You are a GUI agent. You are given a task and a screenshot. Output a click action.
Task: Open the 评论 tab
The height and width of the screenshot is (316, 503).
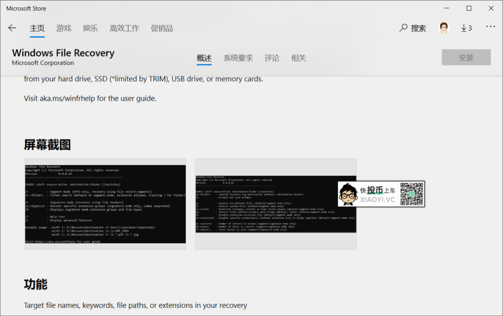[x=272, y=58]
